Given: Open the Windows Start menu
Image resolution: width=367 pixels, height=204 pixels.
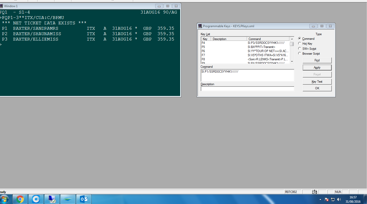Looking at the screenshot, I should tap(4, 199).
